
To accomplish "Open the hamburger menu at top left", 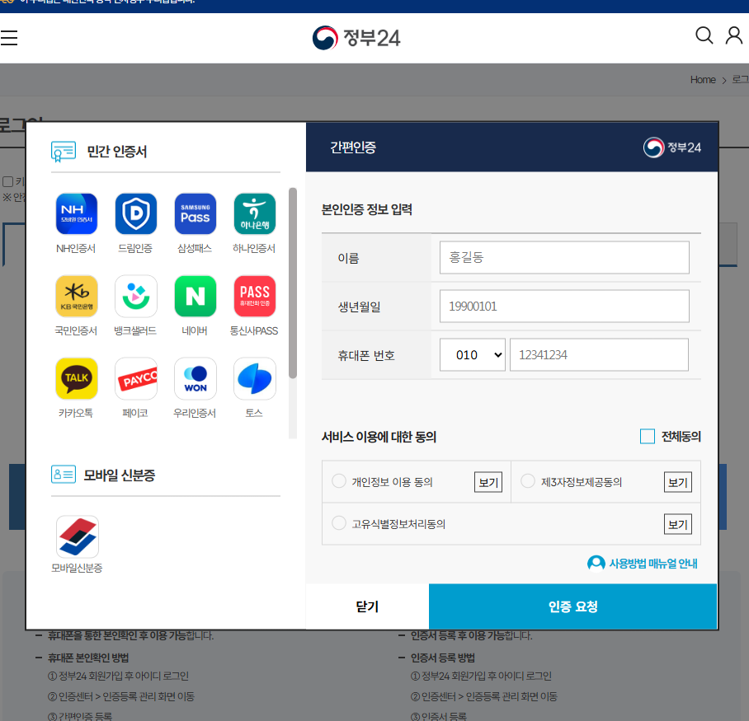I will [9, 36].
